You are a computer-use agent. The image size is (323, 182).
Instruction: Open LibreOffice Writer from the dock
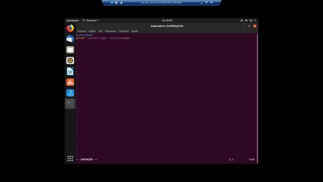click(70, 71)
